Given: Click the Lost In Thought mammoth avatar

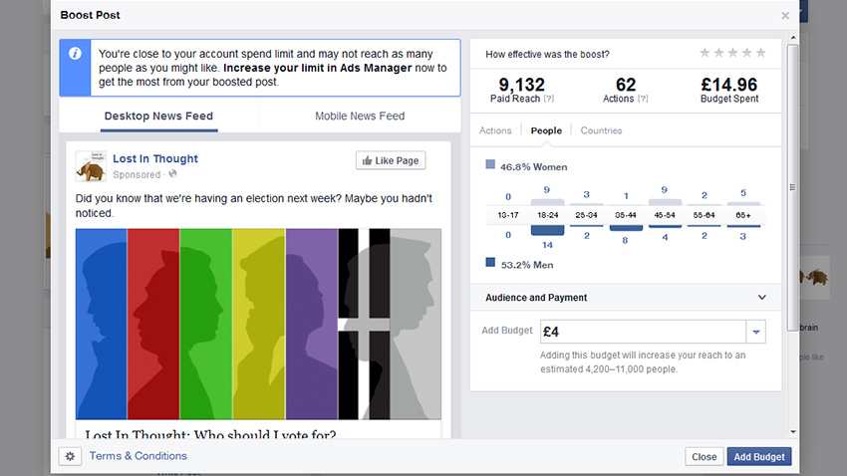Looking at the screenshot, I should [91, 166].
